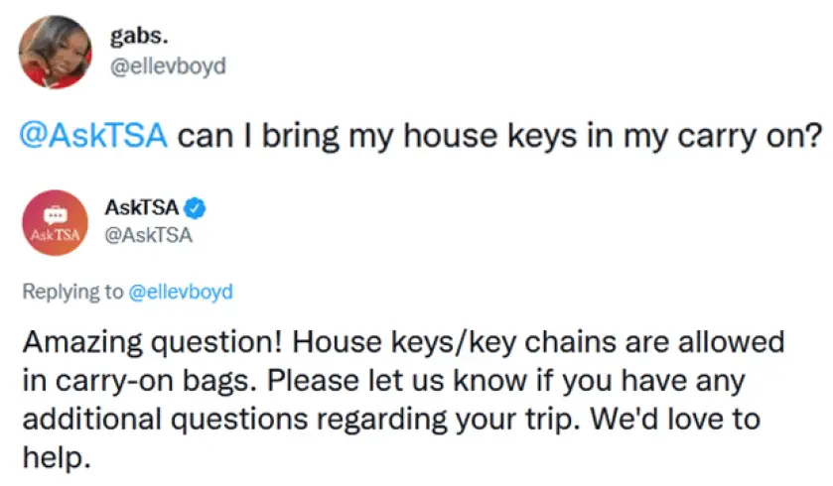Image resolution: width=833 pixels, height=486 pixels.
Task: Click 'additional questions regarding your trip' text
Action: point(302,420)
